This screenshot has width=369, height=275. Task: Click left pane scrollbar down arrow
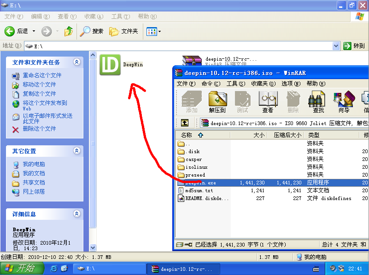(x=93, y=247)
